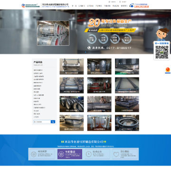Click the gear icon feature card
Screen dimensions: 171x171
(42, 154)
